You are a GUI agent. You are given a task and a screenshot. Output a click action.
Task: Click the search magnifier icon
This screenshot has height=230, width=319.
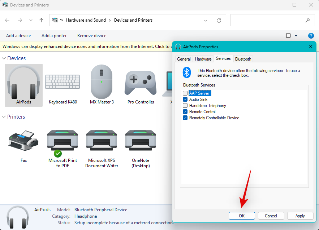pos(307,20)
